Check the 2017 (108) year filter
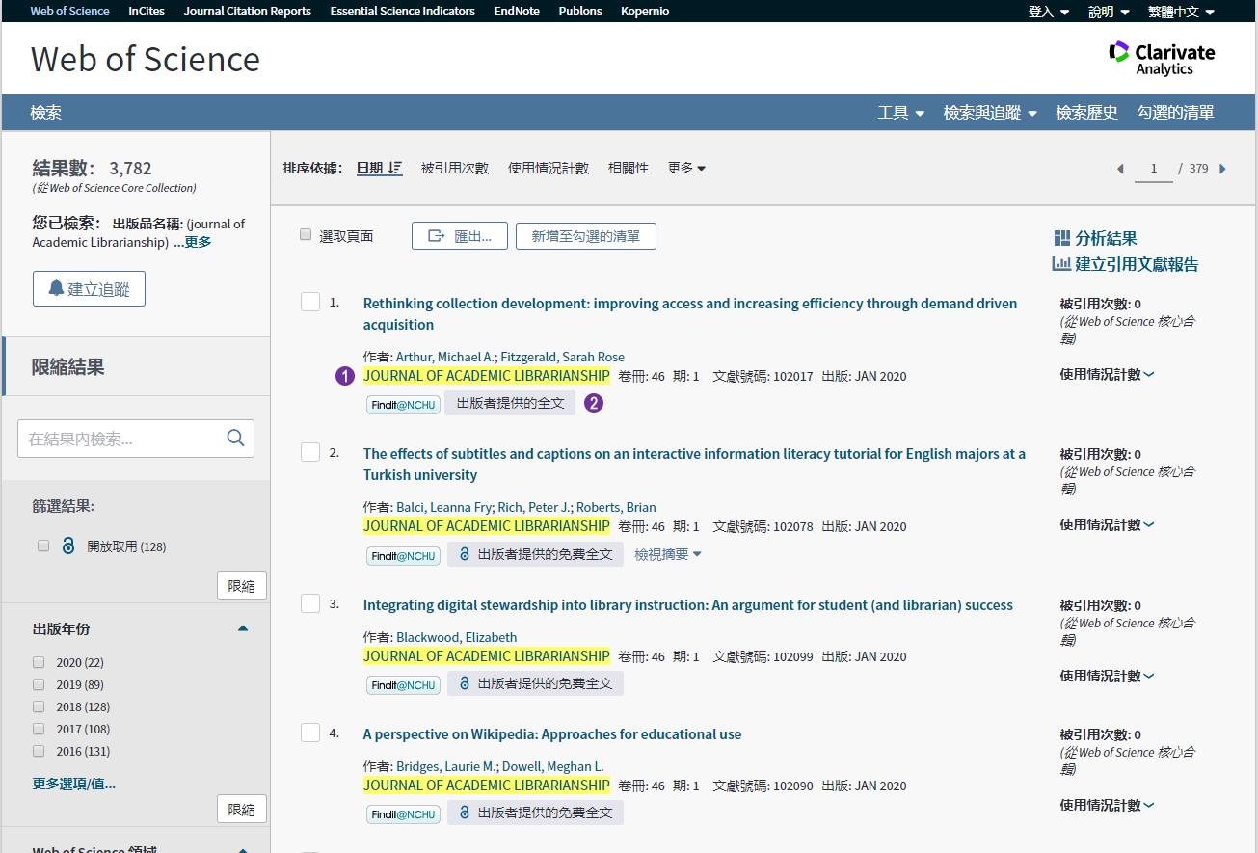Image resolution: width=1258 pixels, height=853 pixels. pos(39,729)
